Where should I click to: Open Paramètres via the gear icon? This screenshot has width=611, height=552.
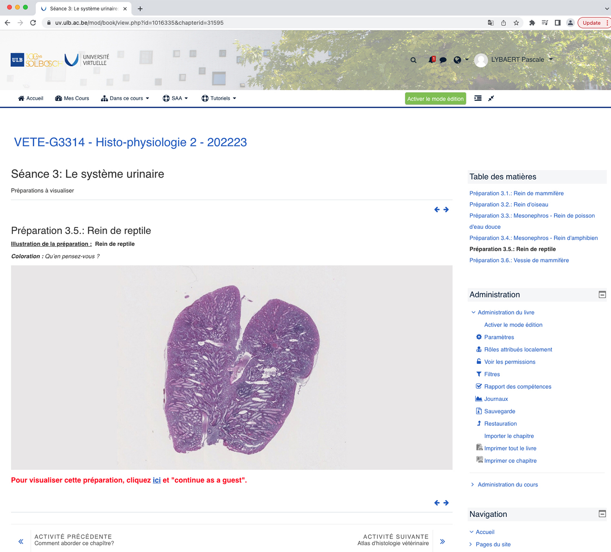pyautogui.click(x=499, y=337)
